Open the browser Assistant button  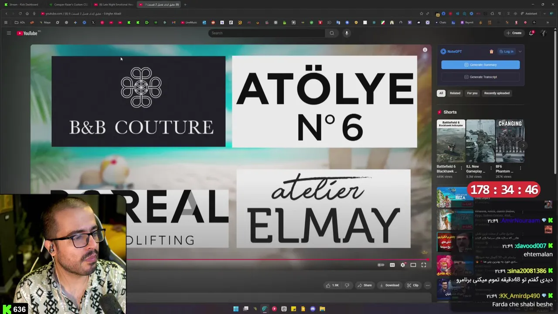coord(529,14)
